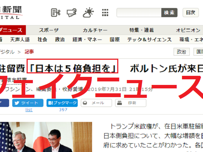Open the tweet 'list' link
This screenshot has width=203, height=152.
[x=29, y=110]
